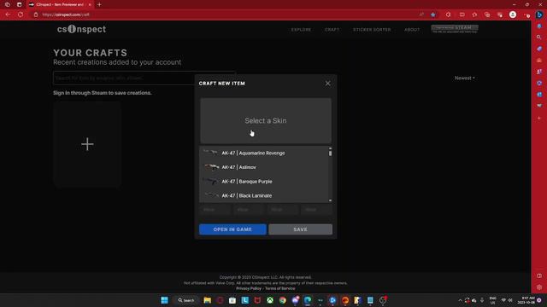This screenshot has width=547, height=307.
Task: Add new craft with plus card
Action: pos(87,144)
